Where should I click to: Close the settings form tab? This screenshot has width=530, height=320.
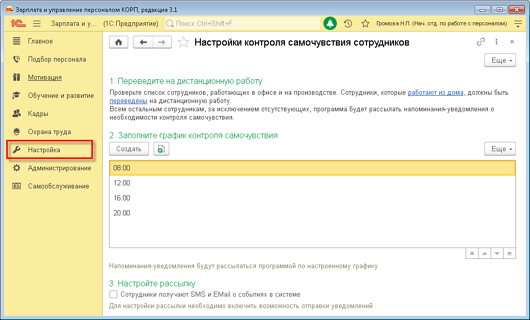pyautogui.click(x=512, y=42)
